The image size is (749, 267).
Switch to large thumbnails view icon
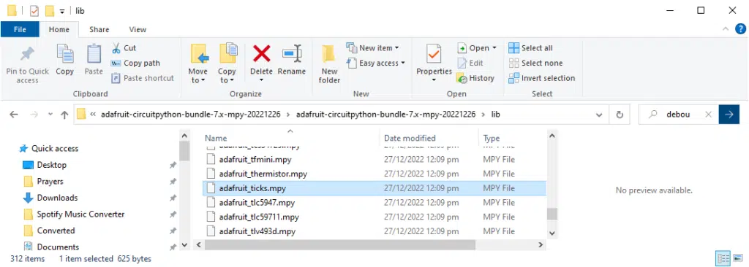pyautogui.click(x=737, y=259)
